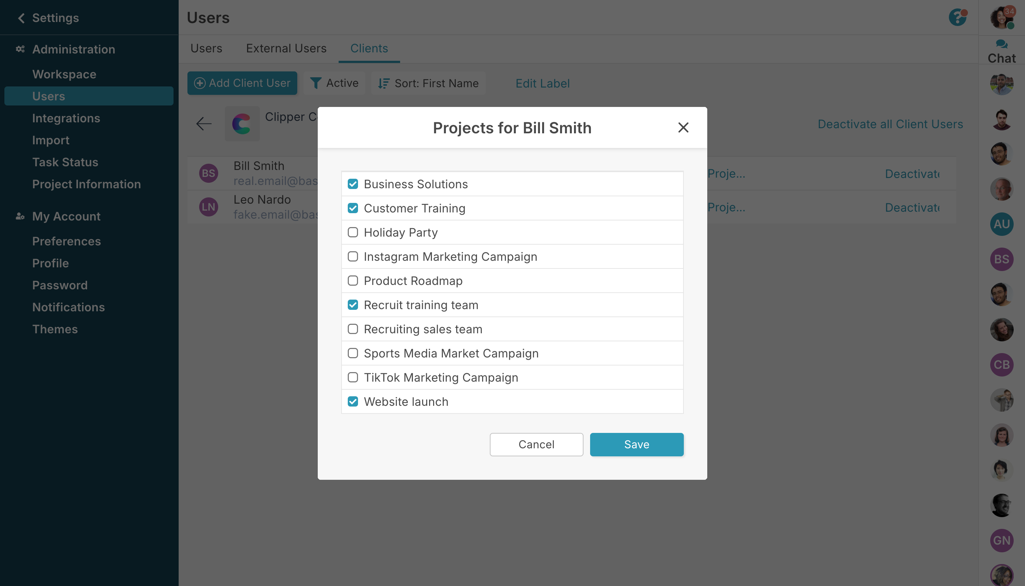Image resolution: width=1025 pixels, height=586 pixels.
Task: Save the project selections
Action: click(x=636, y=444)
